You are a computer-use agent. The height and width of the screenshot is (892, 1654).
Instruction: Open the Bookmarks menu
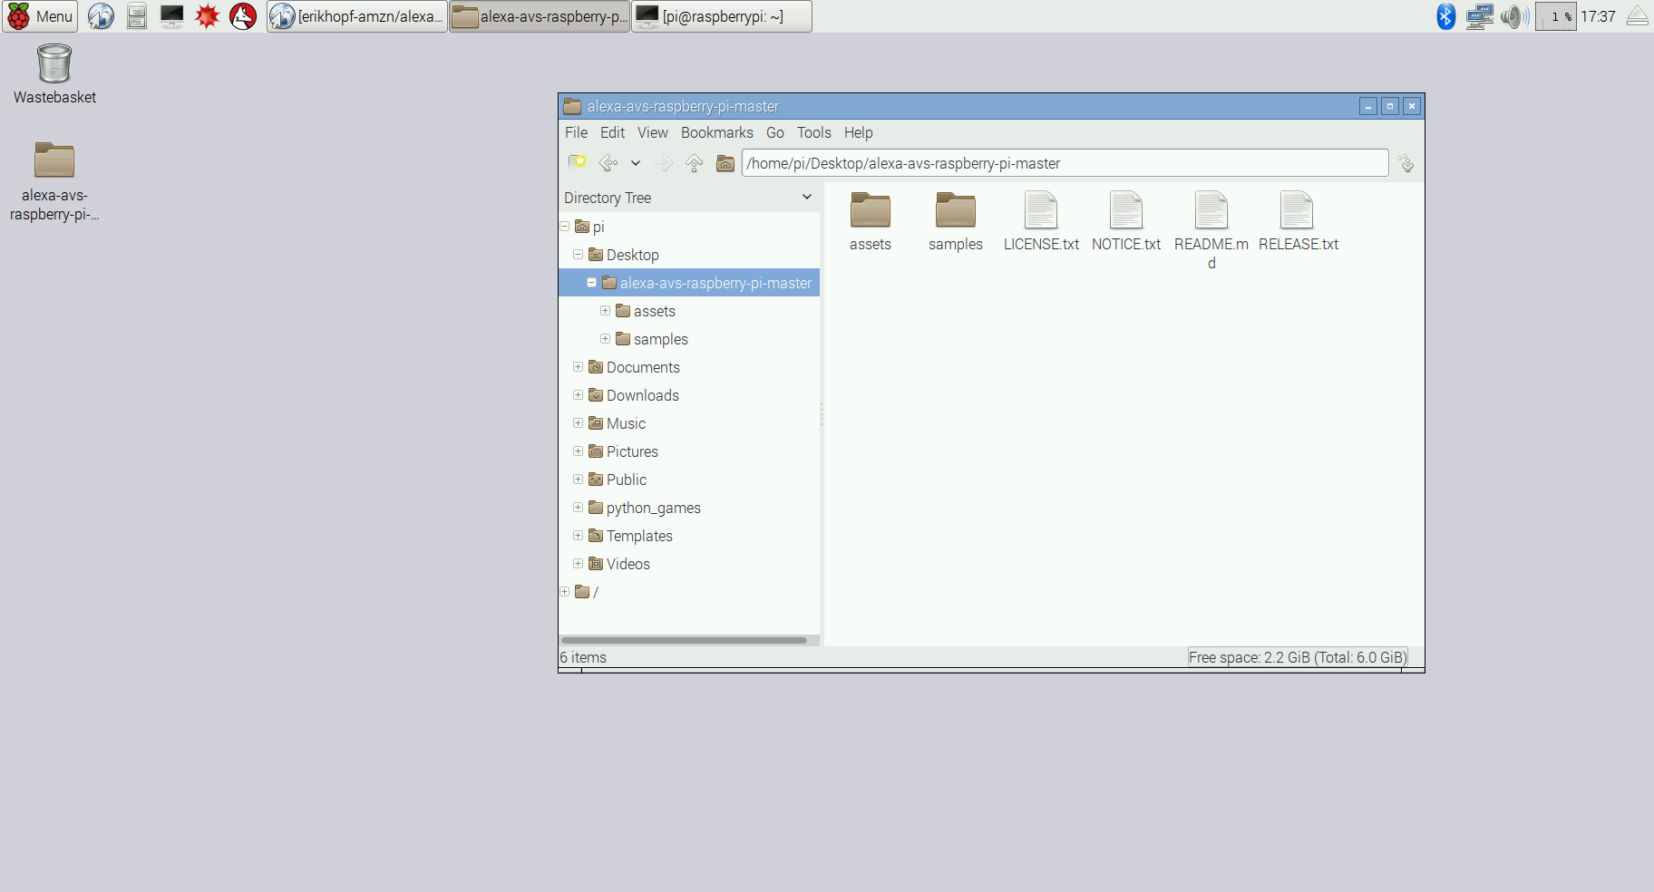tap(717, 132)
